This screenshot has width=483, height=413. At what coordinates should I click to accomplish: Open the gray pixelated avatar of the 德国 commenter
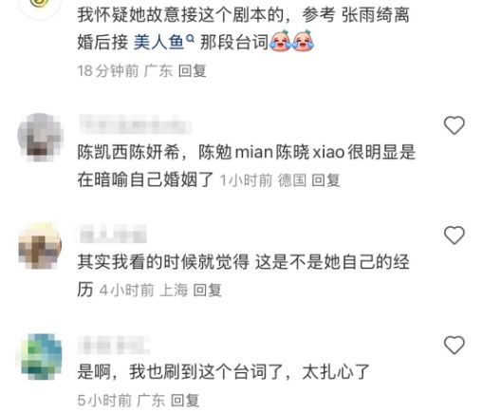[x=40, y=137]
